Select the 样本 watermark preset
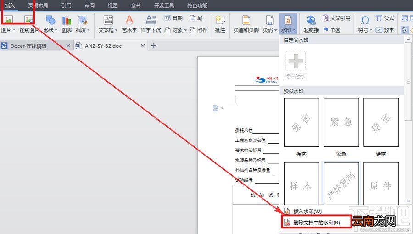The width and height of the screenshot is (413, 234). pos(301,183)
